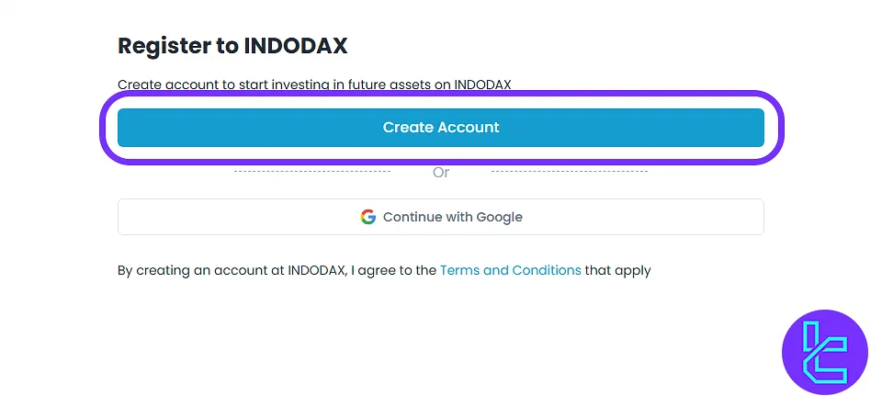Click the "Or" divider text
The height and width of the screenshot is (407, 882).
(x=441, y=173)
